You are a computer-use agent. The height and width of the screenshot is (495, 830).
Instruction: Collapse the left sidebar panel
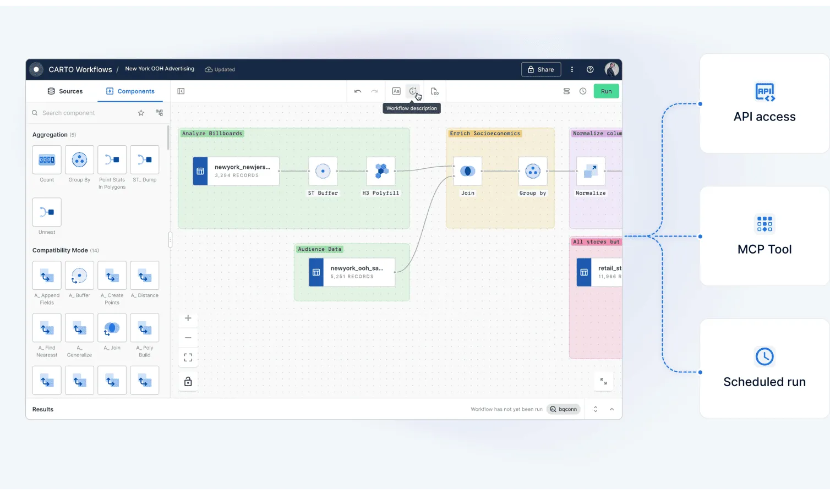point(181,91)
